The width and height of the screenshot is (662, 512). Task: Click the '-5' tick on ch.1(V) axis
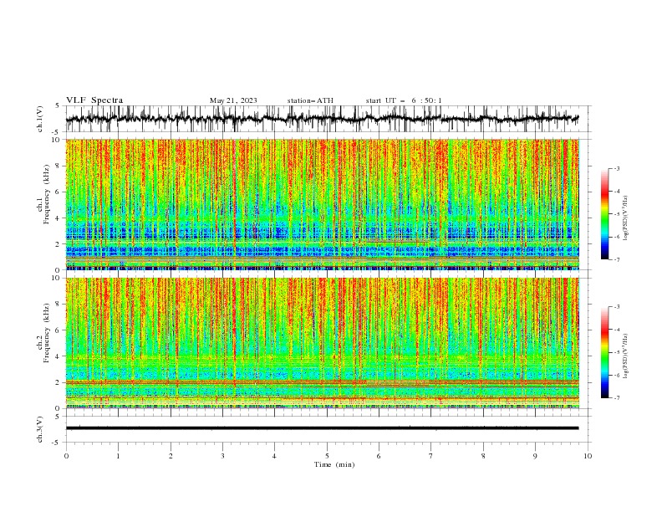57,132
